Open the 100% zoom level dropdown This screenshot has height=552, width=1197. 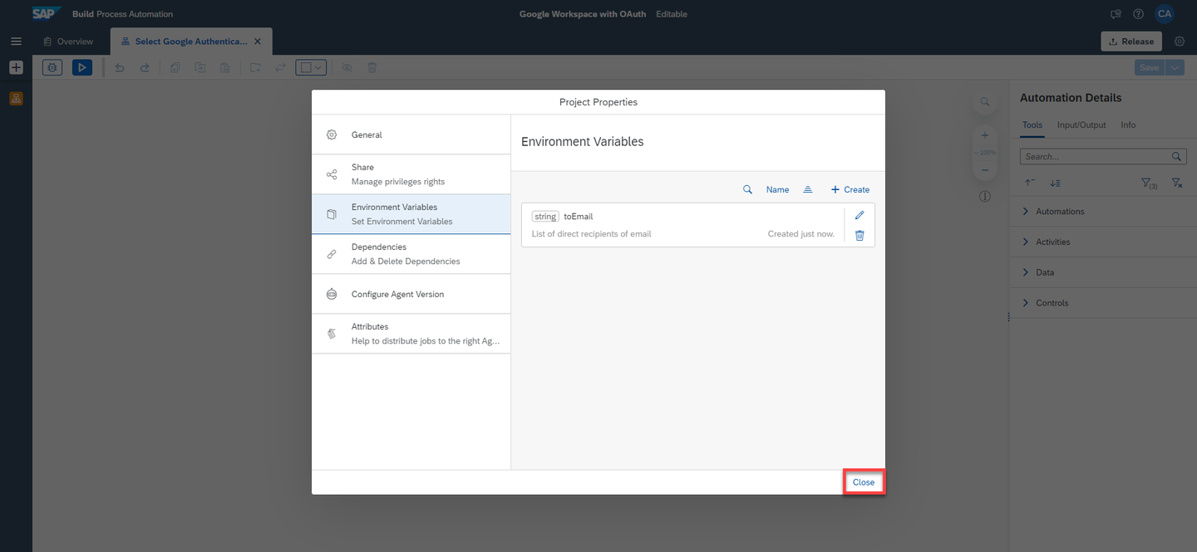[x=984, y=153]
